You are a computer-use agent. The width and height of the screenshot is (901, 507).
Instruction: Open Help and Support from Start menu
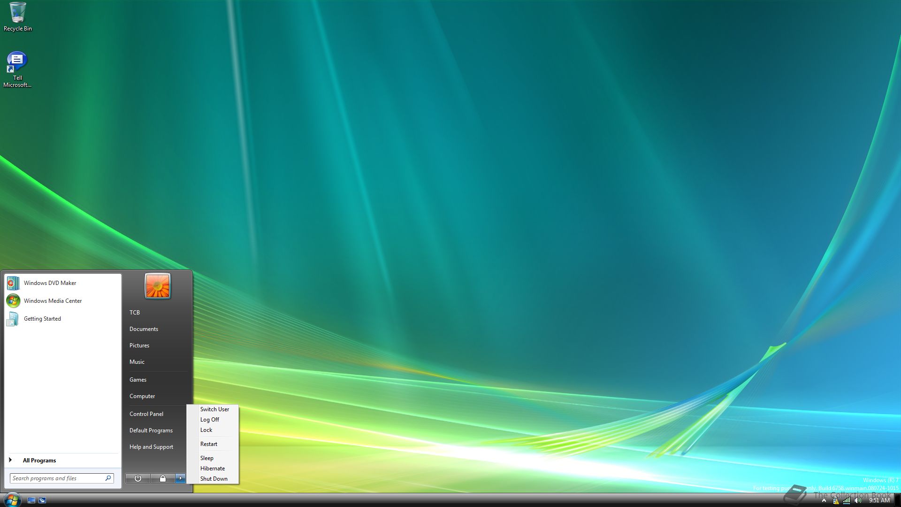click(151, 447)
